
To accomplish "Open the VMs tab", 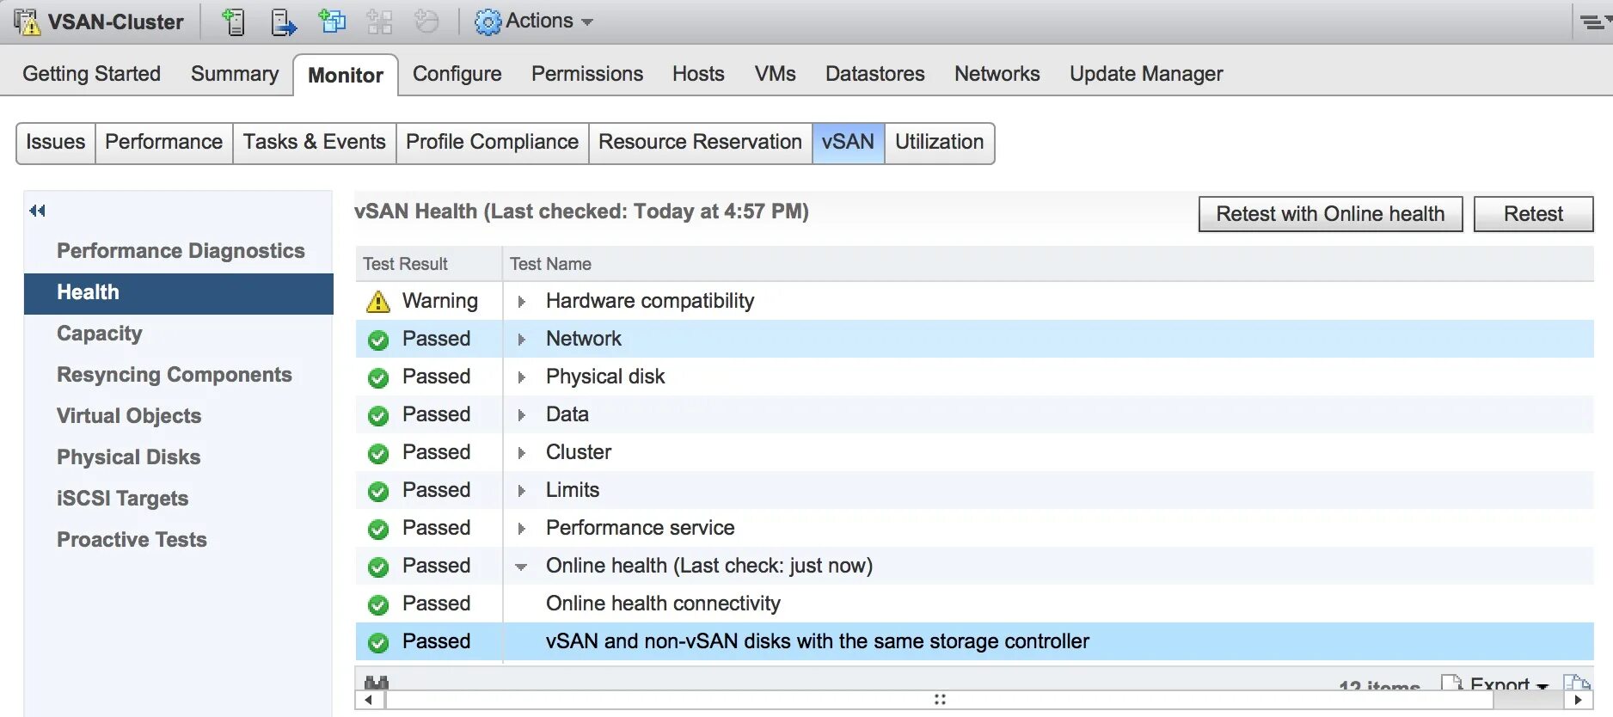I will point(776,74).
